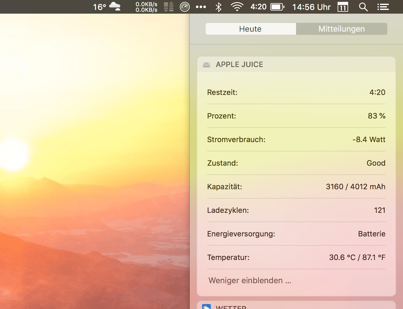Image resolution: width=403 pixels, height=309 pixels.
Task: Toggle Notification Center list icon
Action: (x=383, y=7)
